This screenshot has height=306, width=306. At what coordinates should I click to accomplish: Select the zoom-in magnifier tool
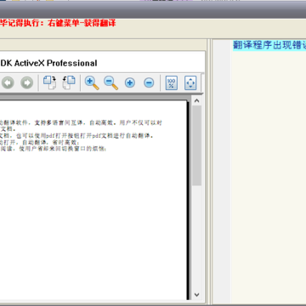(92, 83)
